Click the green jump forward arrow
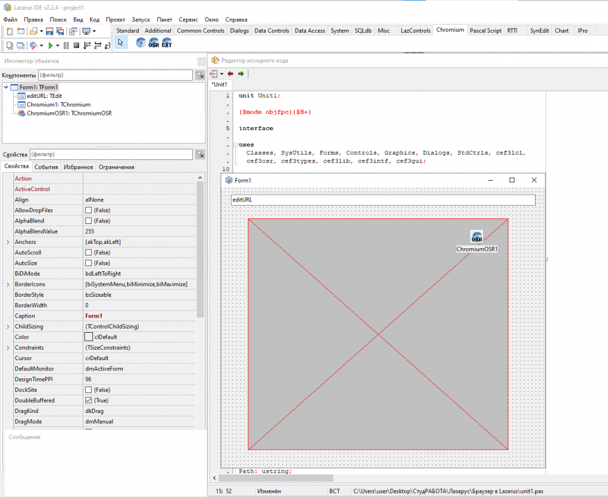 pos(241,74)
